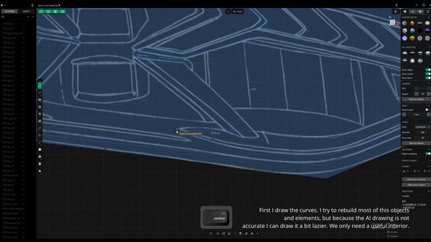431x242 pixels.
Task: Collapse the PLANES section
Action: [429, 166]
